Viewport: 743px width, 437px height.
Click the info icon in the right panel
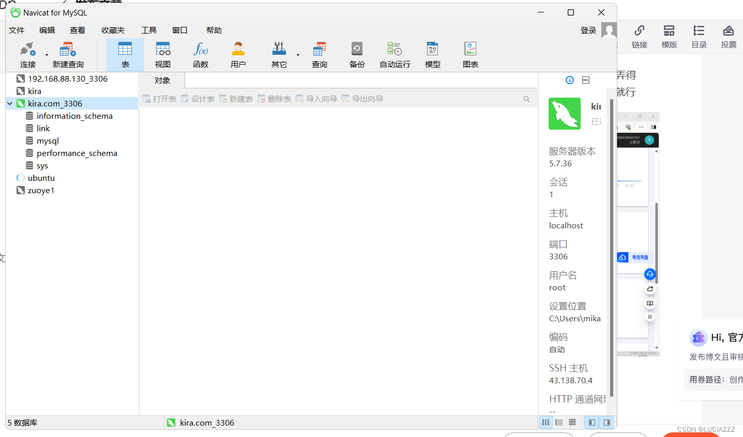pyautogui.click(x=570, y=80)
